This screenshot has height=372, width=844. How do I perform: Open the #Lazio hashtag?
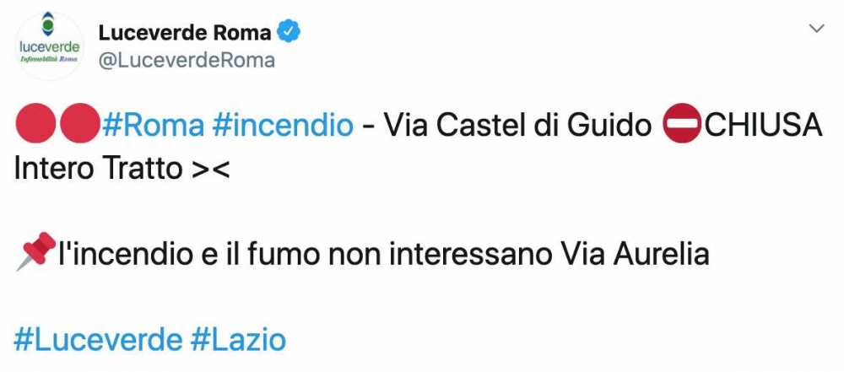pyautogui.click(x=239, y=339)
